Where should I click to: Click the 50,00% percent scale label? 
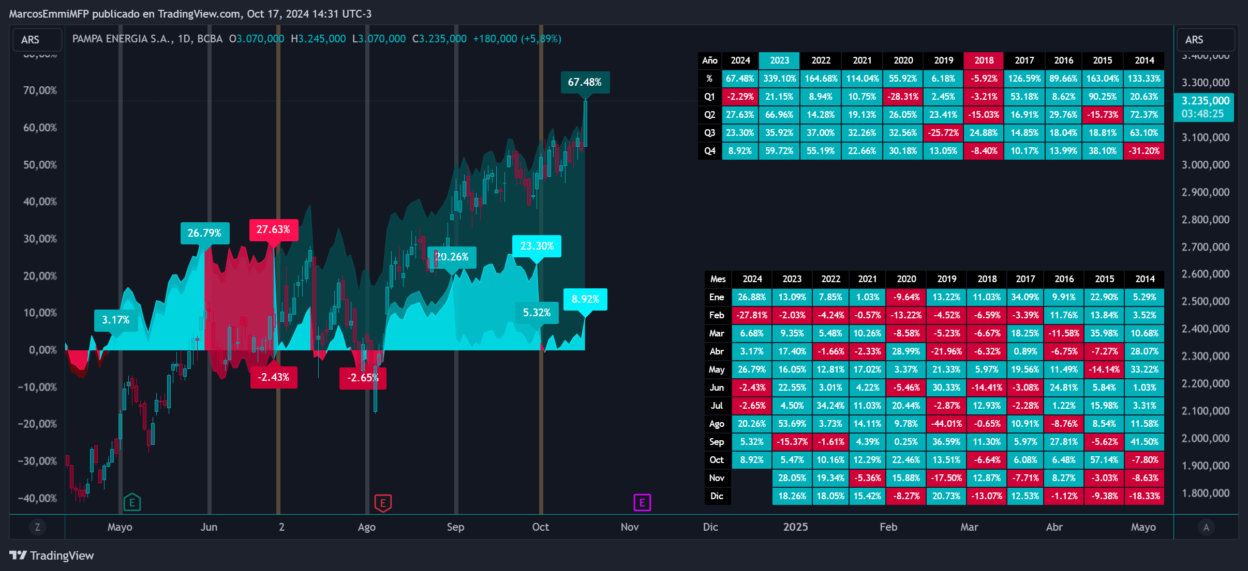click(x=40, y=165)
